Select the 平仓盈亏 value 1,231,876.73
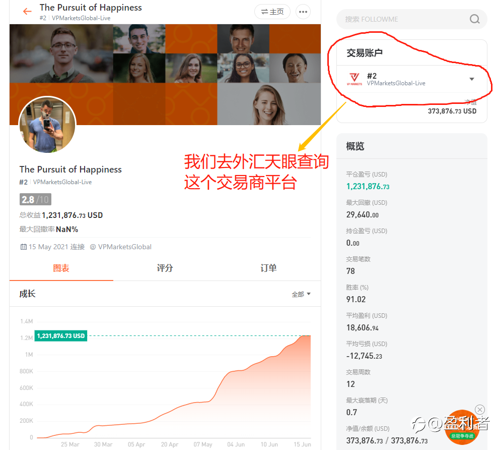 [368, 187]
